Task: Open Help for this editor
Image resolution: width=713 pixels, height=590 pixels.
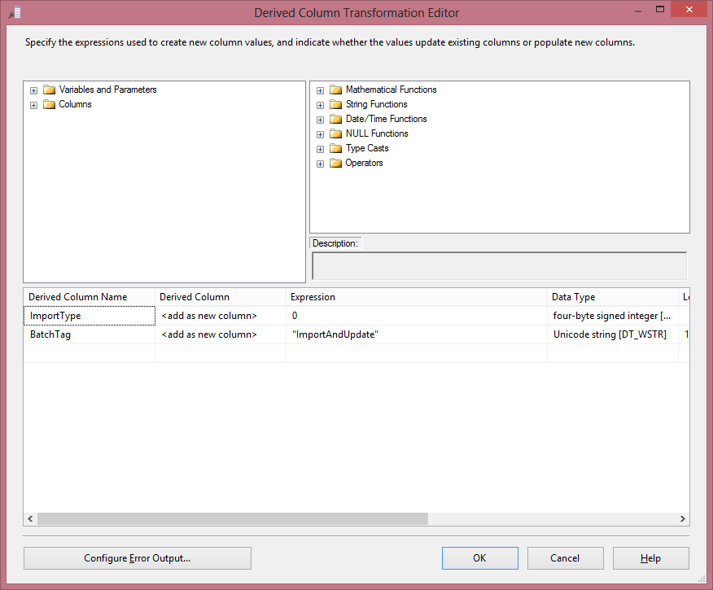Action: 650,558
